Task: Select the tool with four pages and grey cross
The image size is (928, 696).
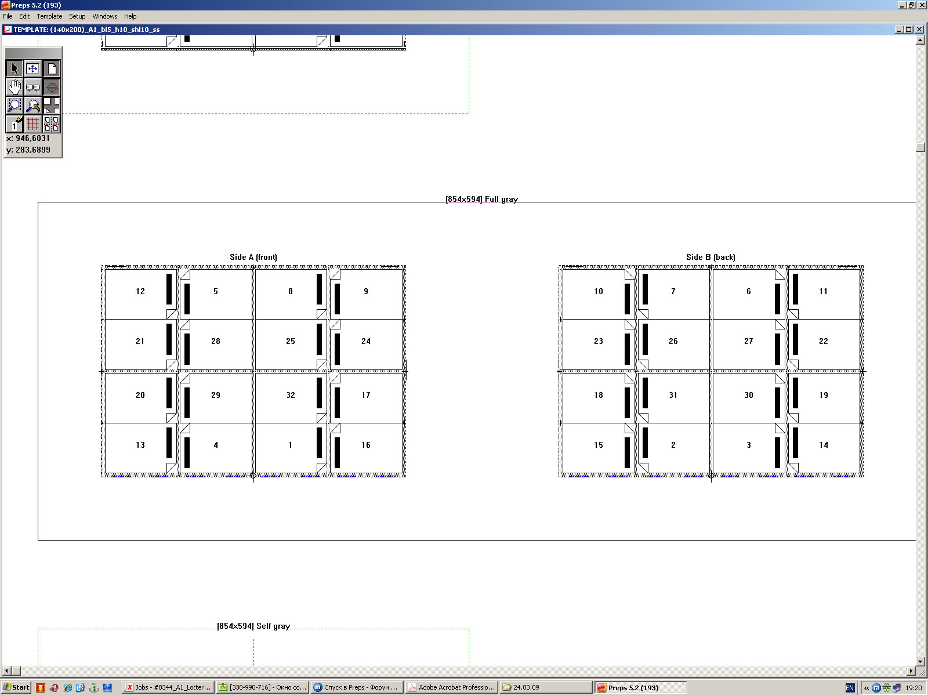Action: tap(52, 106)
